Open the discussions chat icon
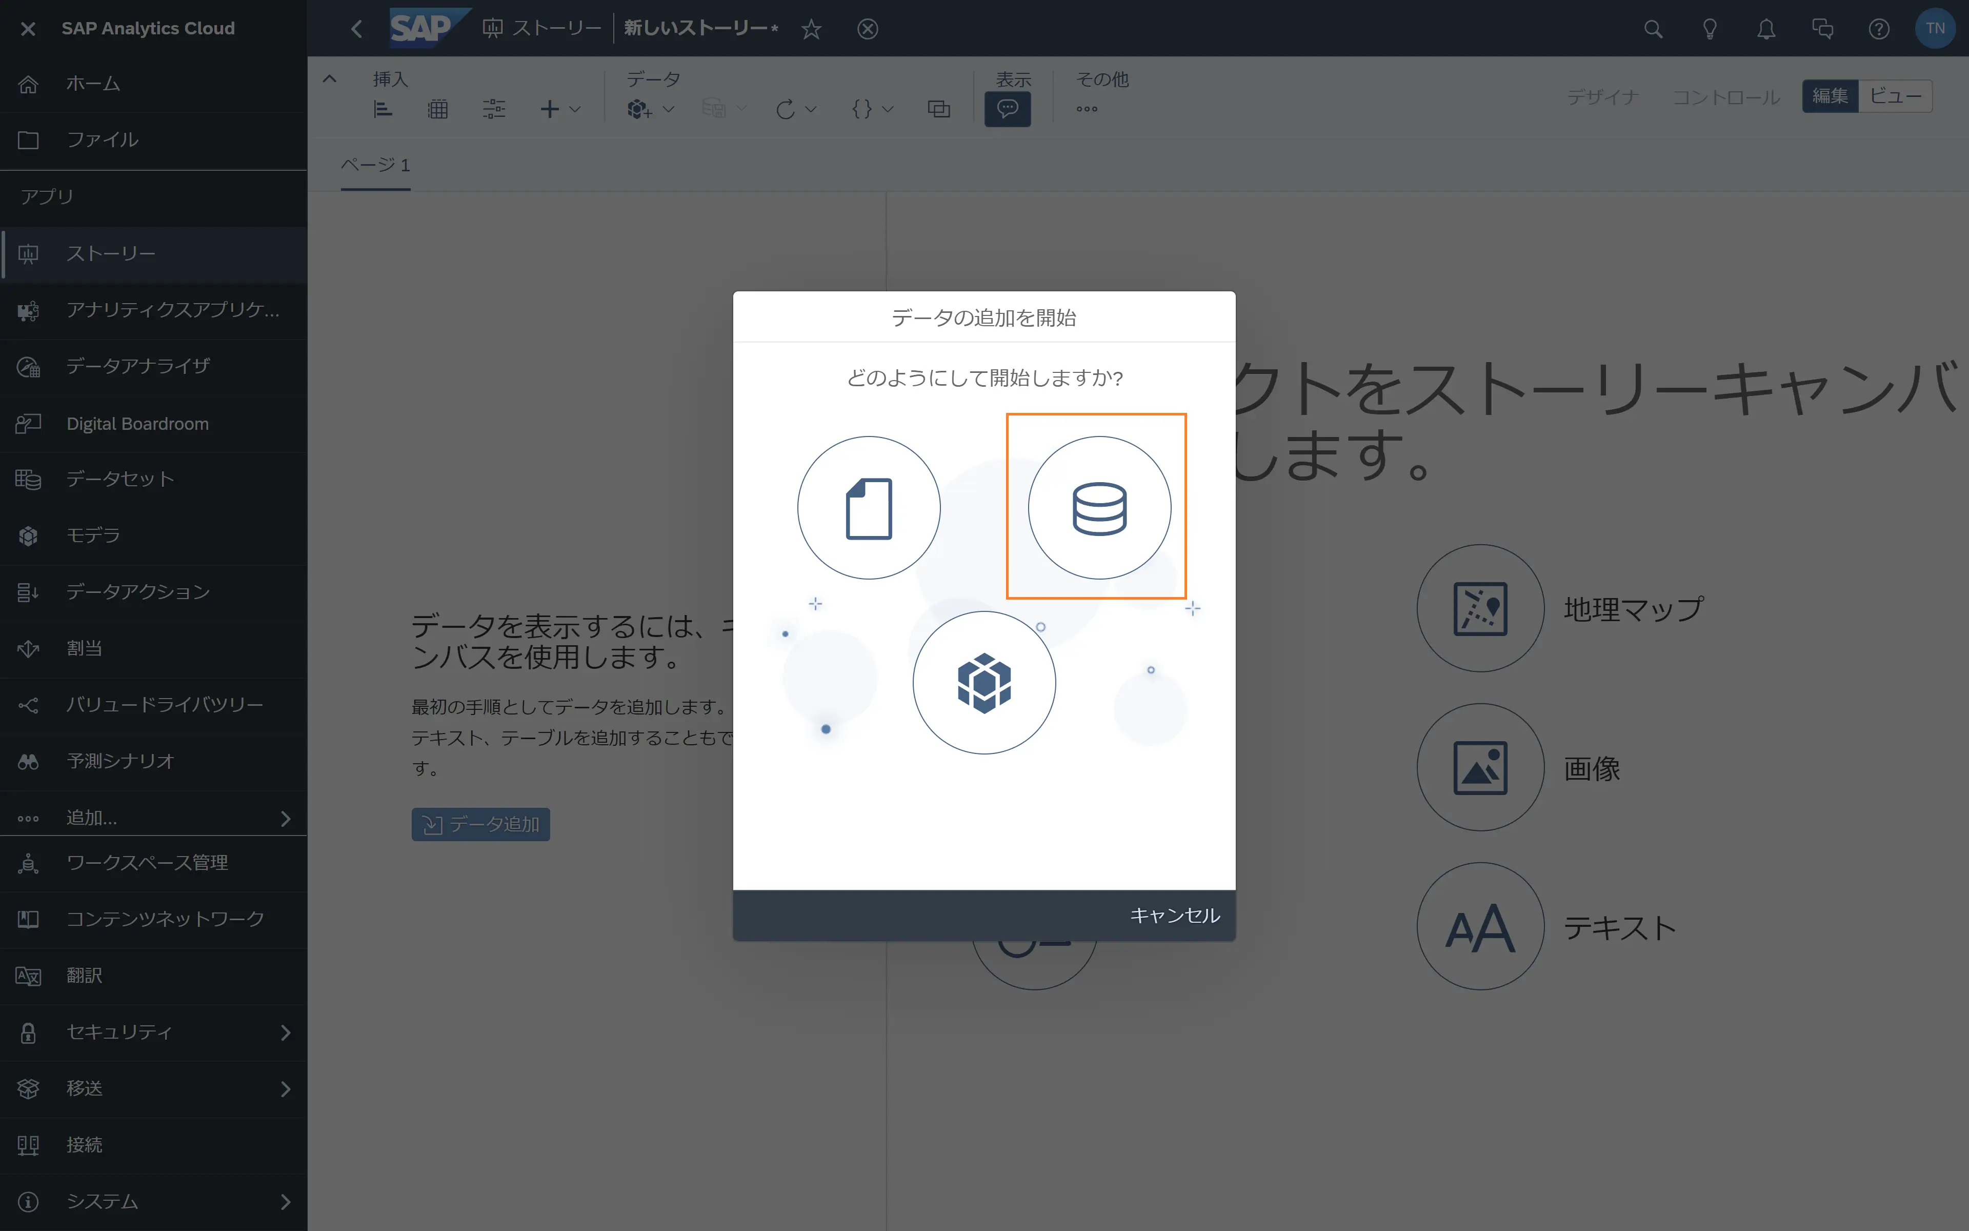Image resolution: width=1969 pixels, height=1231 pixels. 1822,29
